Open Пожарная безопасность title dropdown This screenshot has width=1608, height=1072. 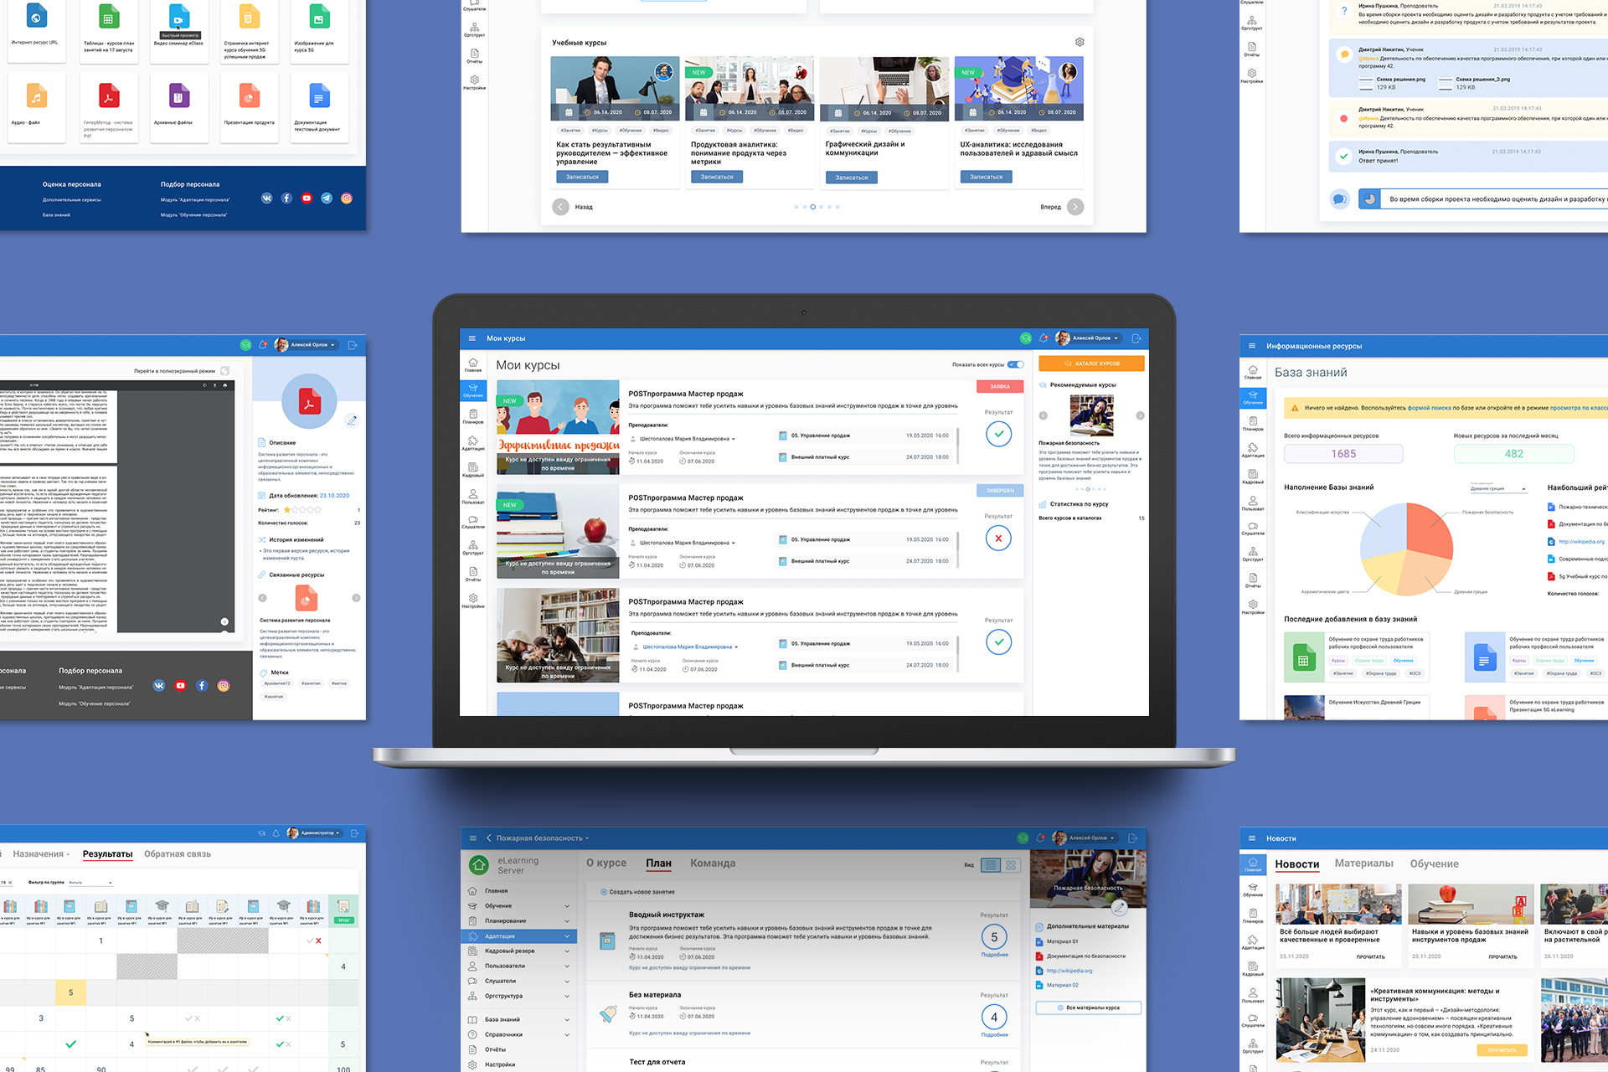587,838
